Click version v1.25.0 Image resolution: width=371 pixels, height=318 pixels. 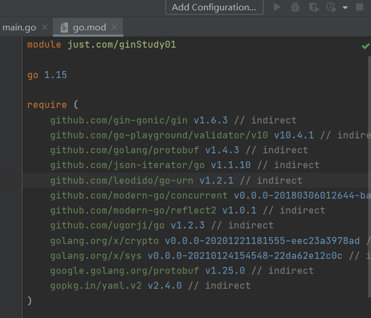point(225,271)
